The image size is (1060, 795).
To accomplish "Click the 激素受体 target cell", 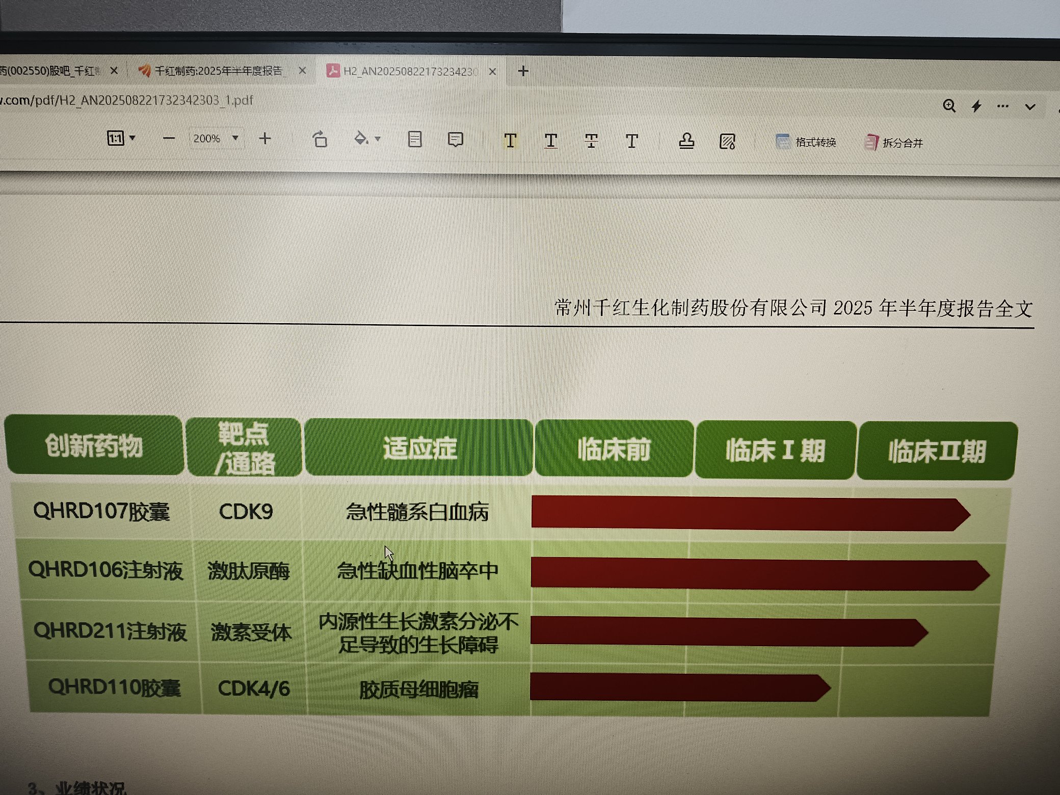I will tap(251, 632).
